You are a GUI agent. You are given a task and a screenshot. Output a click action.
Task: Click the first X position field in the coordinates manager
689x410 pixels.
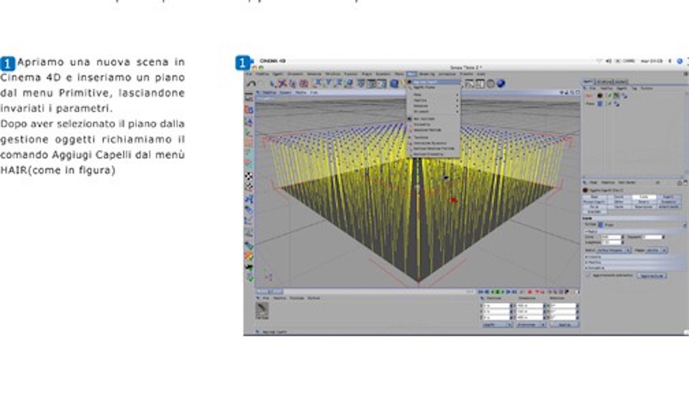(497, 305)
